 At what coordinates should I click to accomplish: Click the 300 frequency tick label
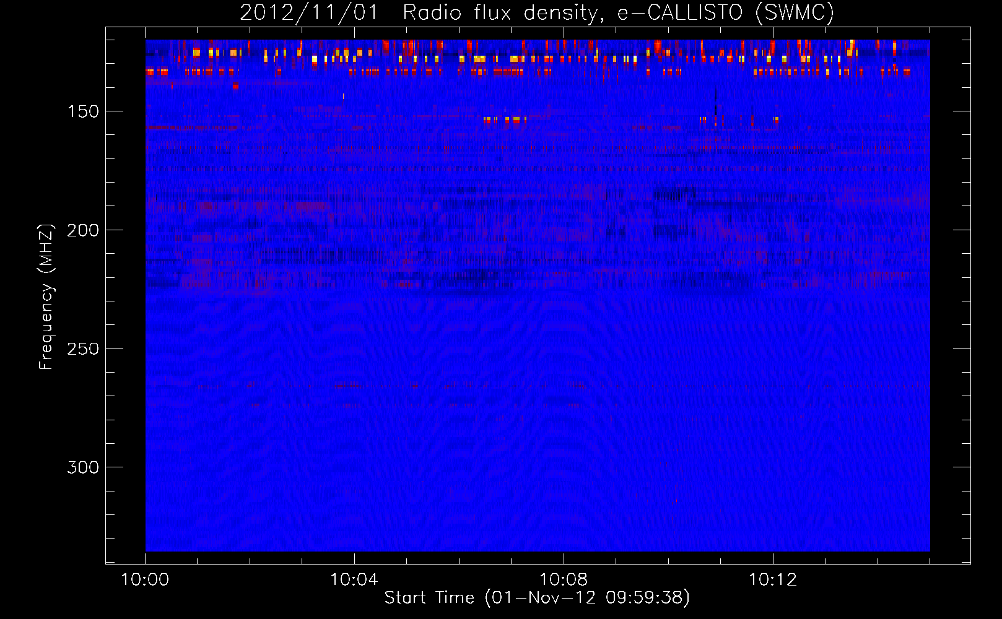pos(84,467)
